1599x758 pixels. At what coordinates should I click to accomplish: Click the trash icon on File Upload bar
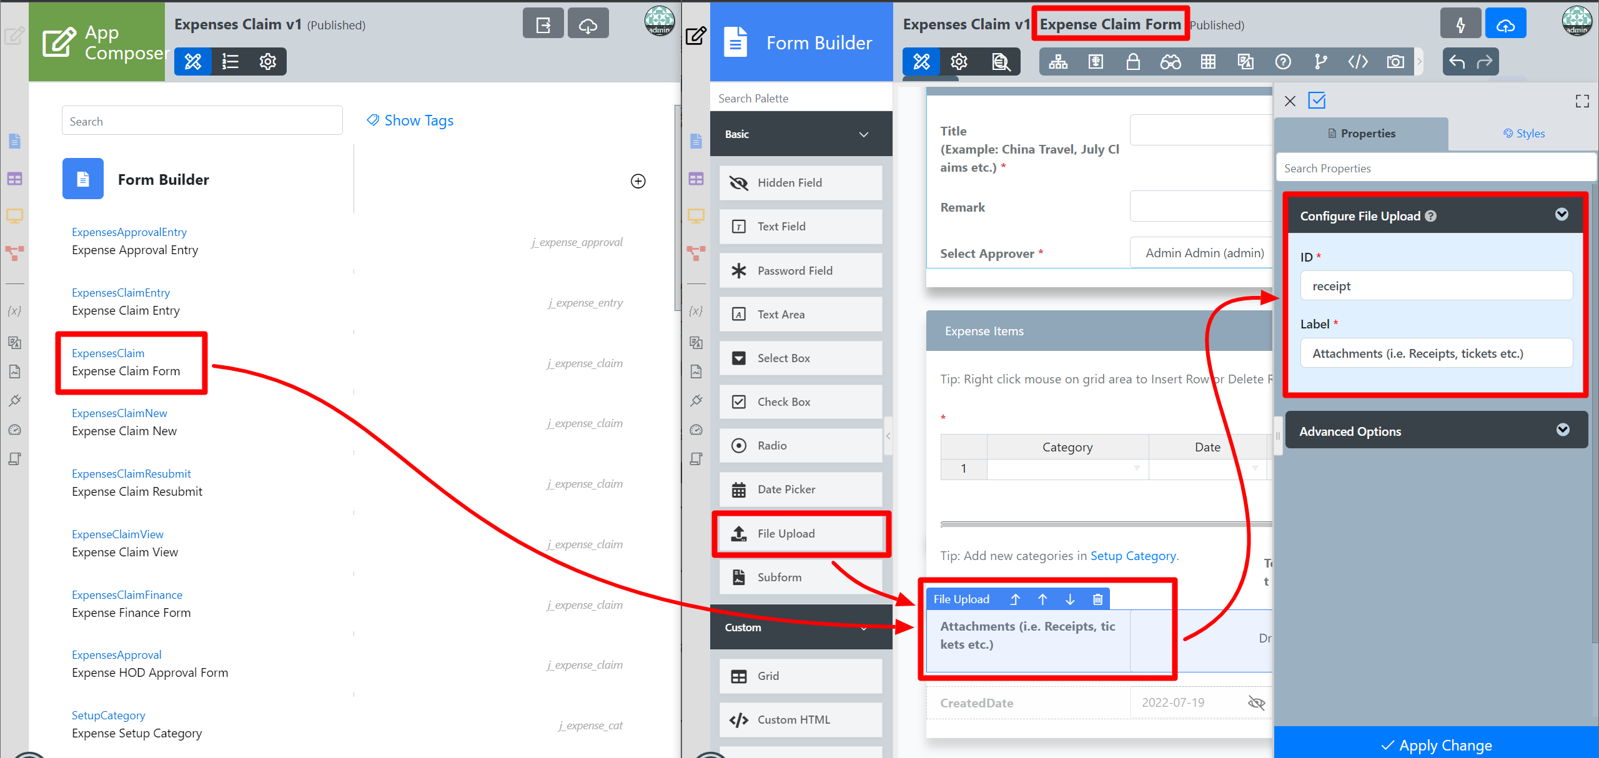click(1097, 599)
